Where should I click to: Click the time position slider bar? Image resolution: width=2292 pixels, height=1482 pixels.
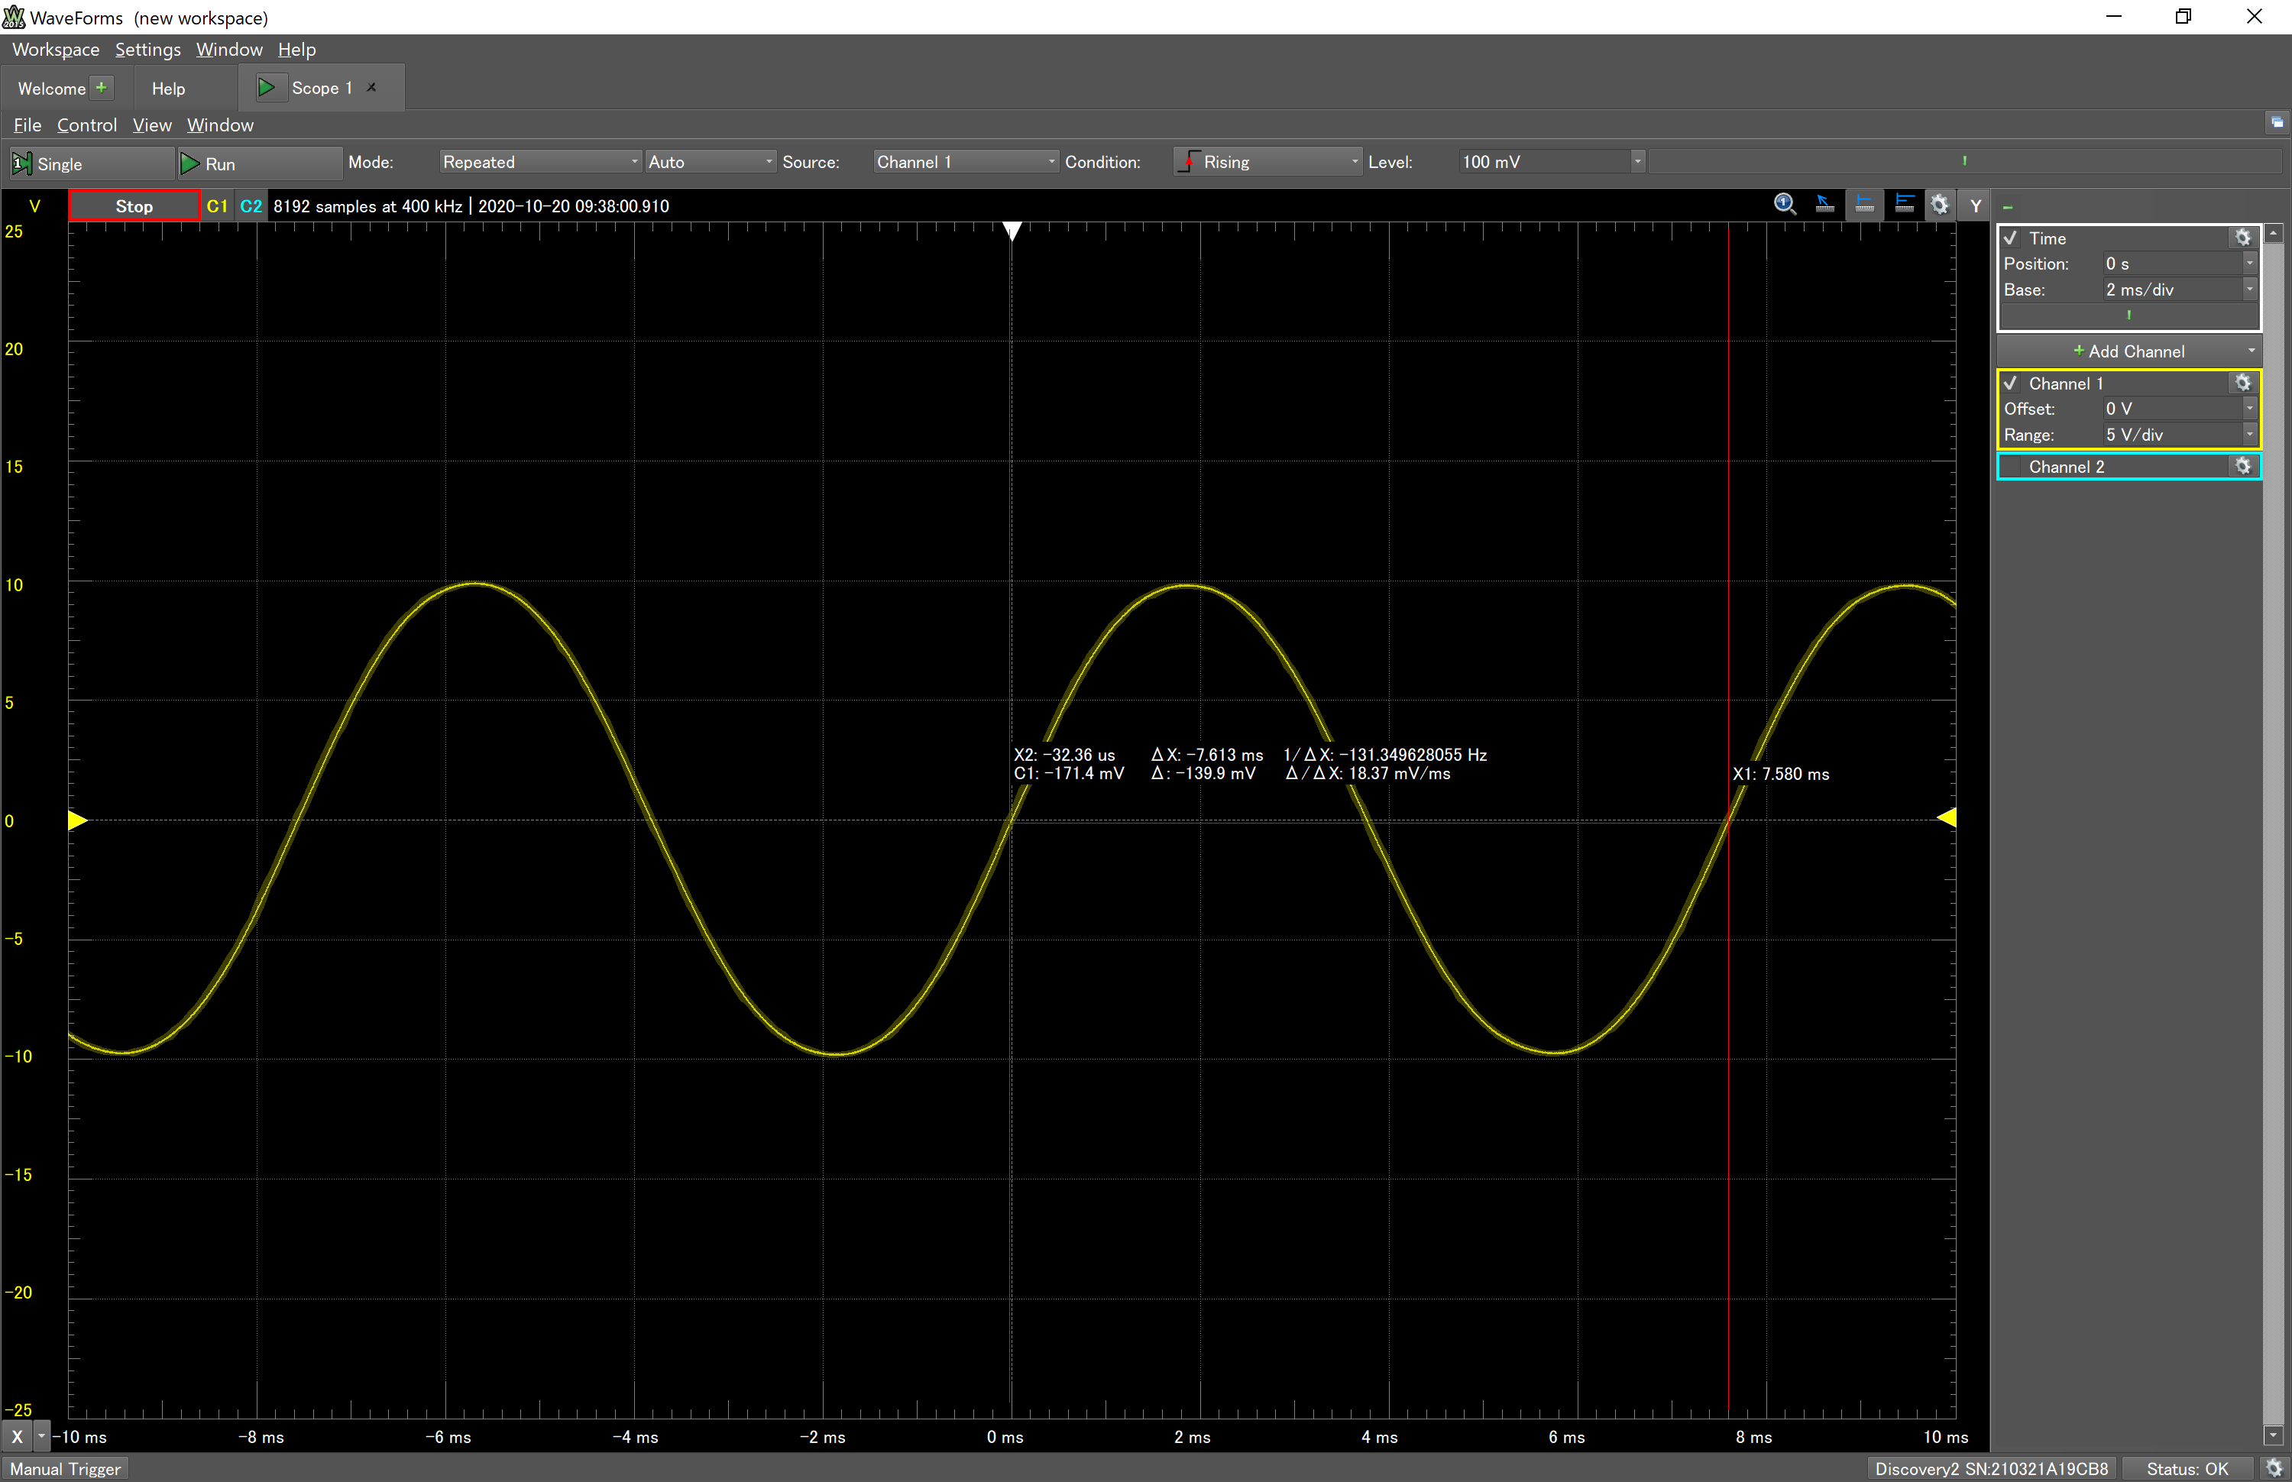coord(2129,315)
